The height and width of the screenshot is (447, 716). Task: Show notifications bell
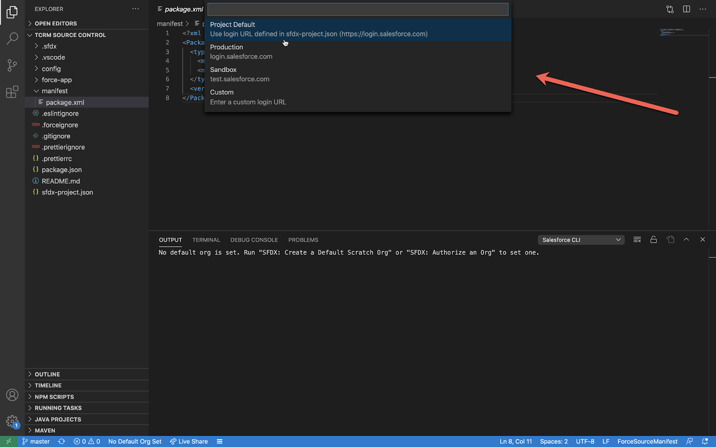pyautogui.click(x=705, y=441)
